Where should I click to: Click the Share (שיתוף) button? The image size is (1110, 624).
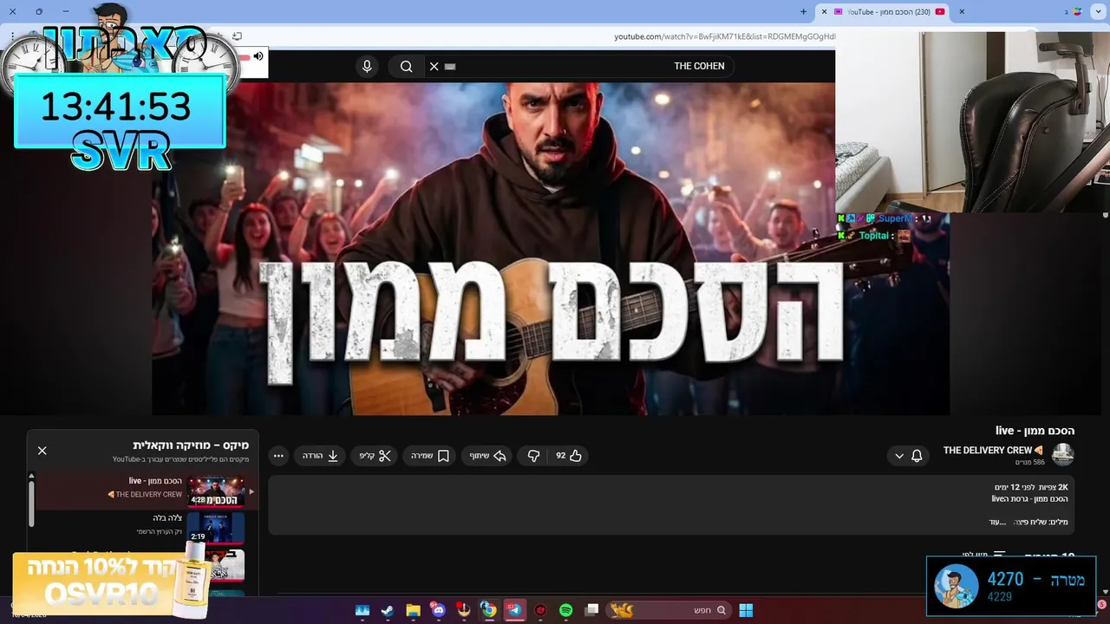tap(488, 456)
